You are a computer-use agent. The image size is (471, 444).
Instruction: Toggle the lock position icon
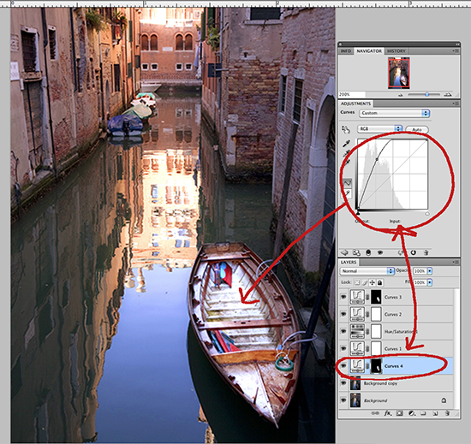click(x=373, y=282)
